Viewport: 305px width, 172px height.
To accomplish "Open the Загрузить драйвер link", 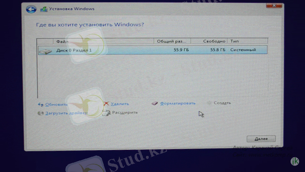I will click(66, 113).
